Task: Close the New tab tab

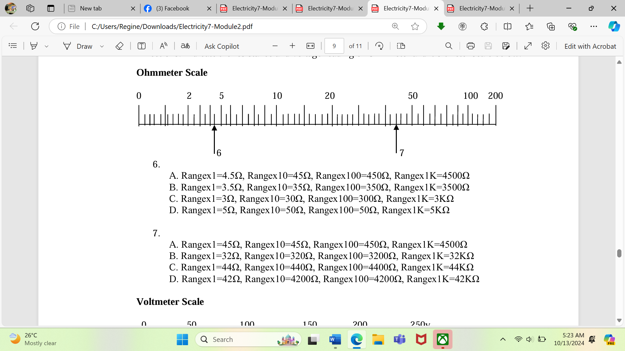Action: 133,8
